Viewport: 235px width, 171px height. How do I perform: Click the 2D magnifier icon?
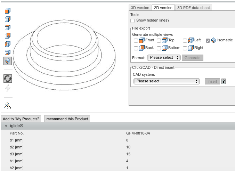(7, 105)
